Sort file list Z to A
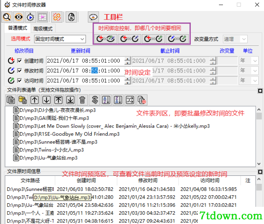The height and width of the screenshot is (224, 264). [118, 100]
